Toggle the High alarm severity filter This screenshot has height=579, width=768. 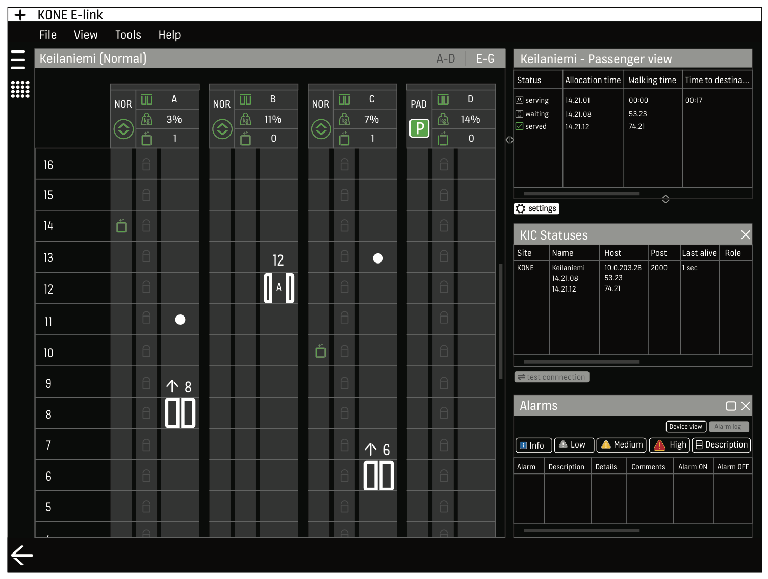pyautogui.click(x=669, y=445)
